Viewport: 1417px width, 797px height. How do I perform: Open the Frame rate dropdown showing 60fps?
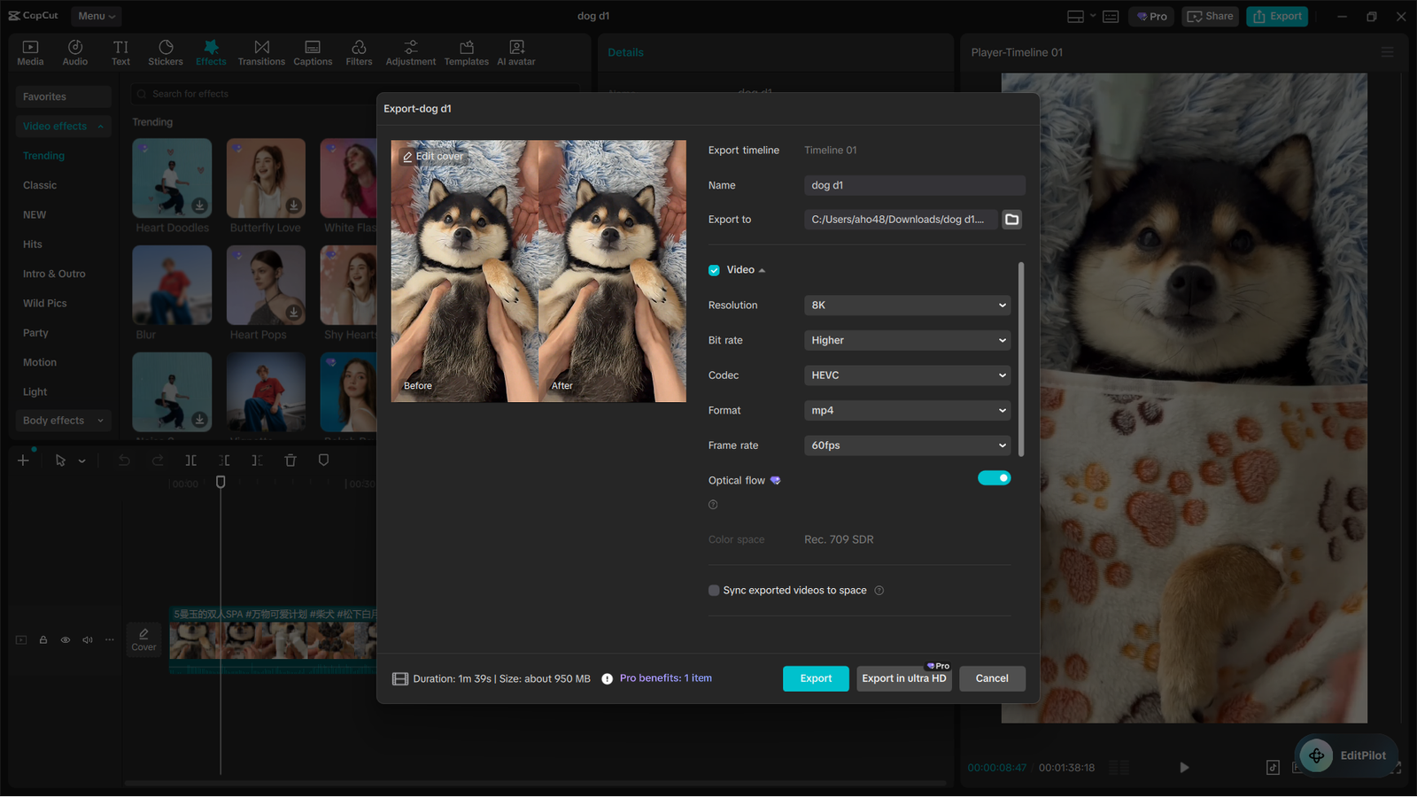(906, 445)
